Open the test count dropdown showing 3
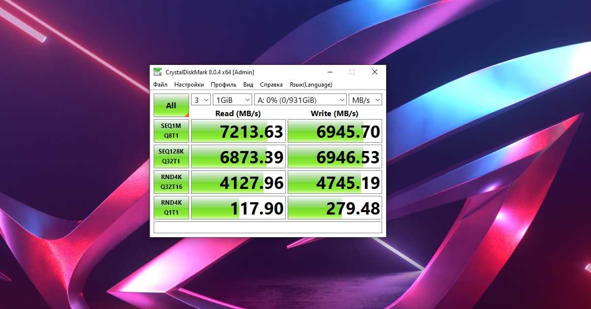 pyautogui.click(x=201, y=100)
